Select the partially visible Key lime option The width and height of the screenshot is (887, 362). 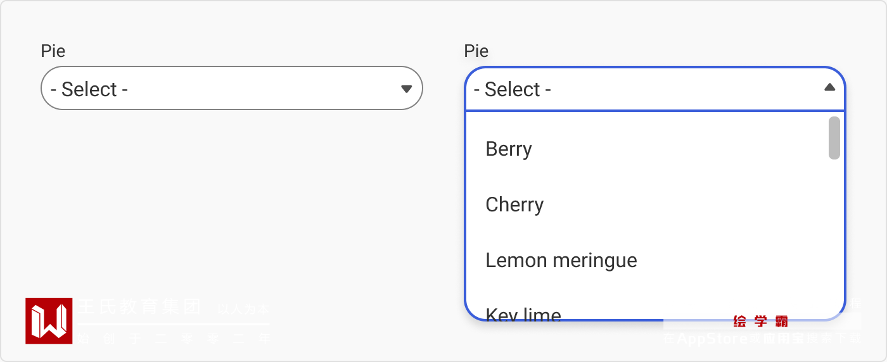pyautogui.click(x=523, y=313)
